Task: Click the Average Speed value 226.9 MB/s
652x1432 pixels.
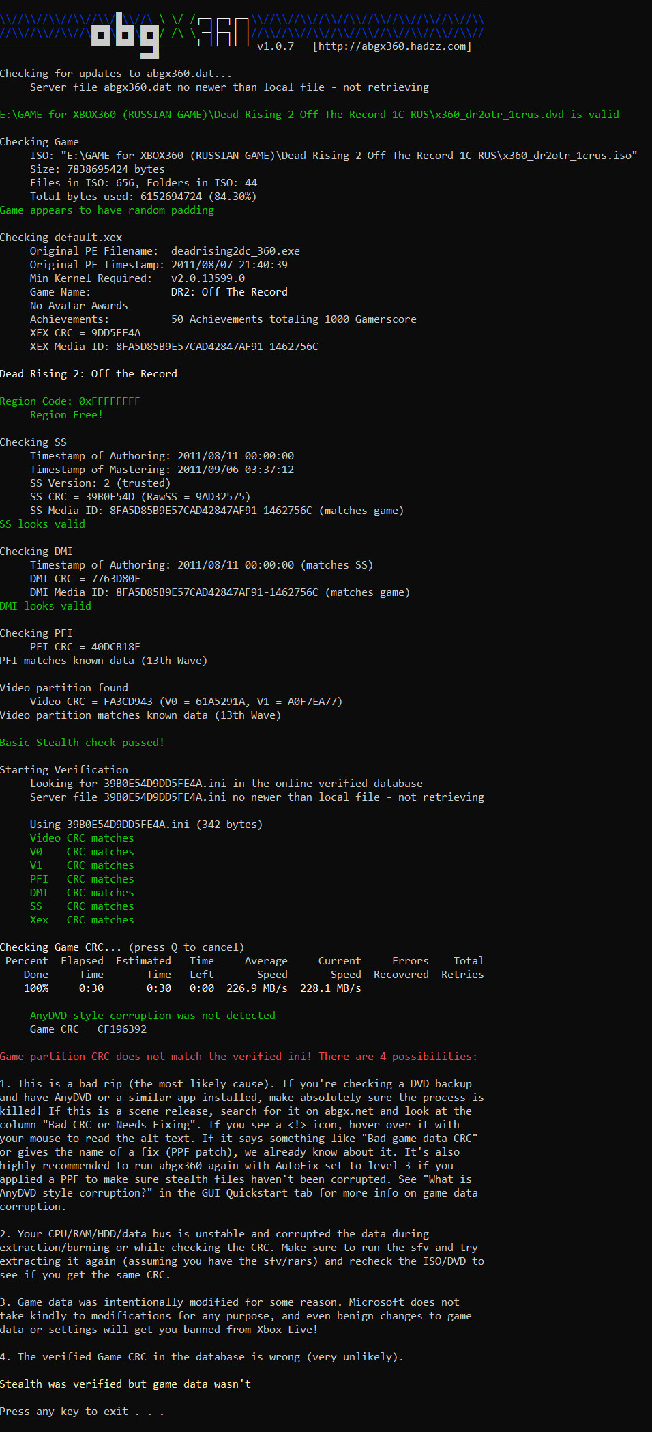Action: tap(257, 988)
